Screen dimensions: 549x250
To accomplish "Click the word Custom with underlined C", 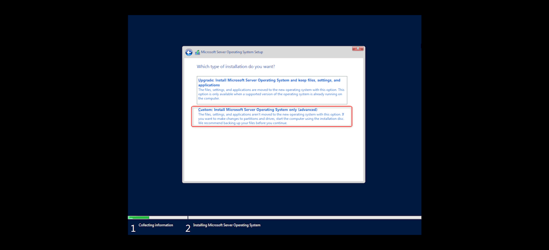I will click(x=205, y=109).
